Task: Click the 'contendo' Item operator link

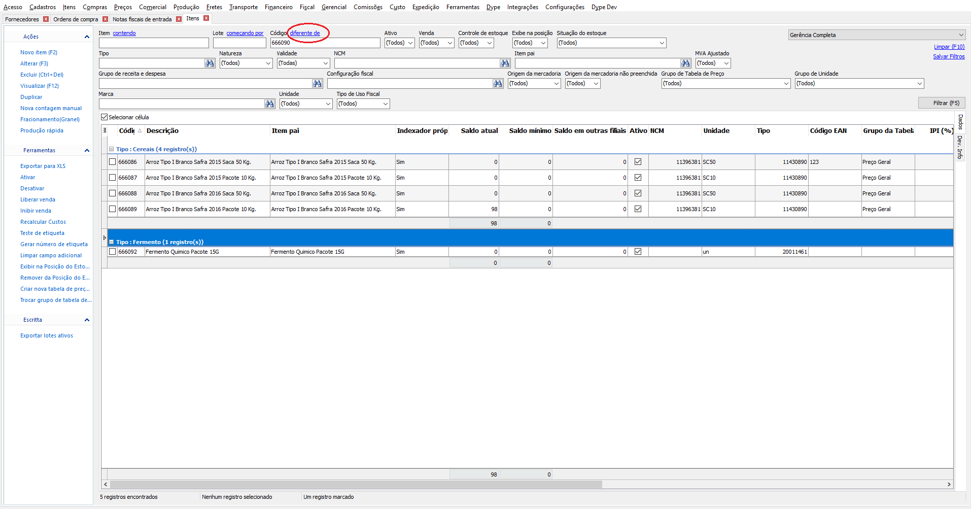Action: [124, 33]
